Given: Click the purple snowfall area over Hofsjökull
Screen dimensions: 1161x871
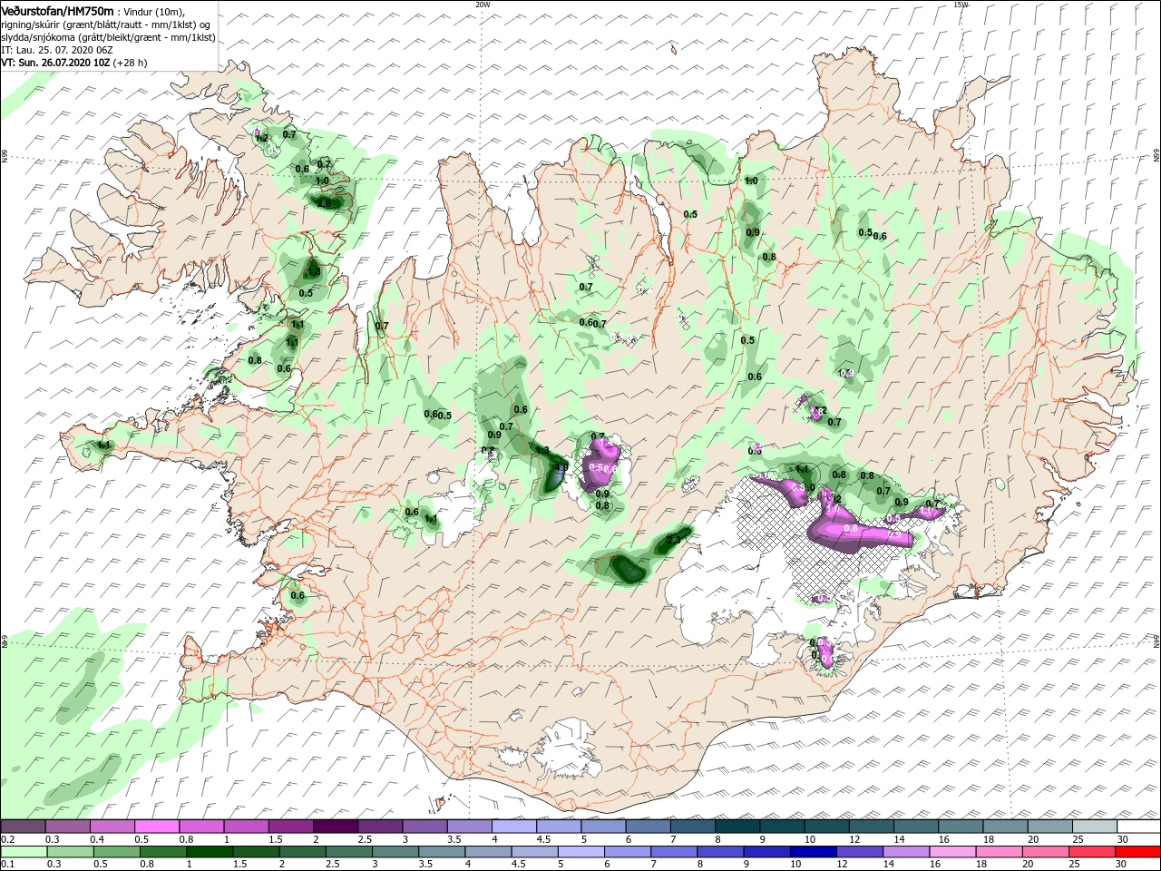Looking at the screenshot, I should click(x=599, y=465).
